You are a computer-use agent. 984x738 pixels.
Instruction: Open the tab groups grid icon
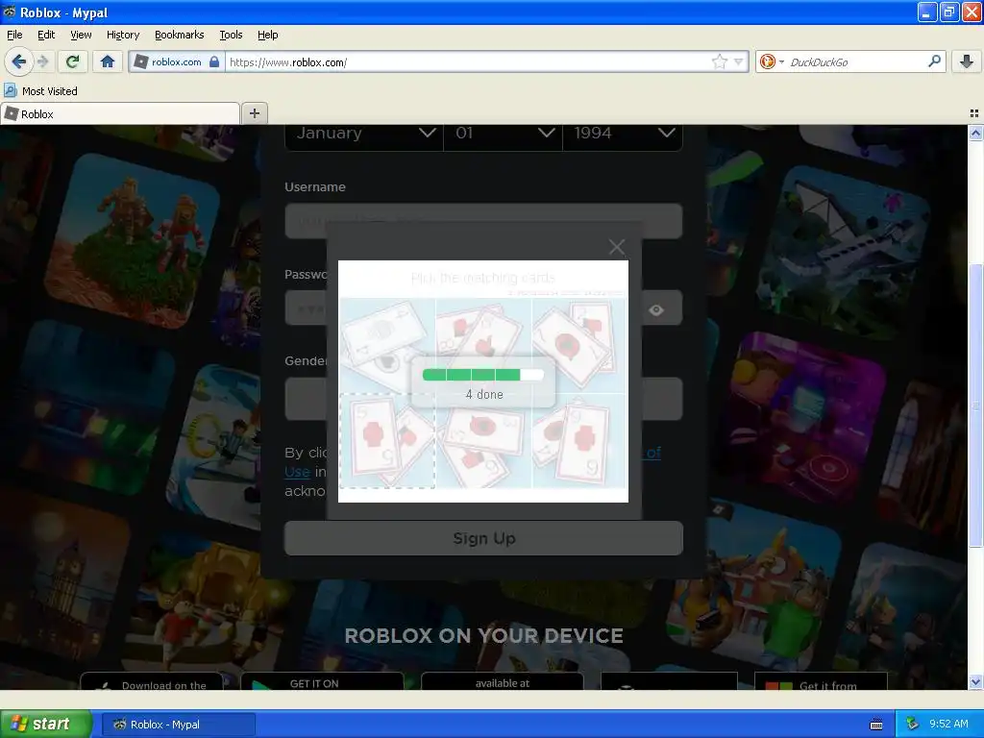coord(974,113)
